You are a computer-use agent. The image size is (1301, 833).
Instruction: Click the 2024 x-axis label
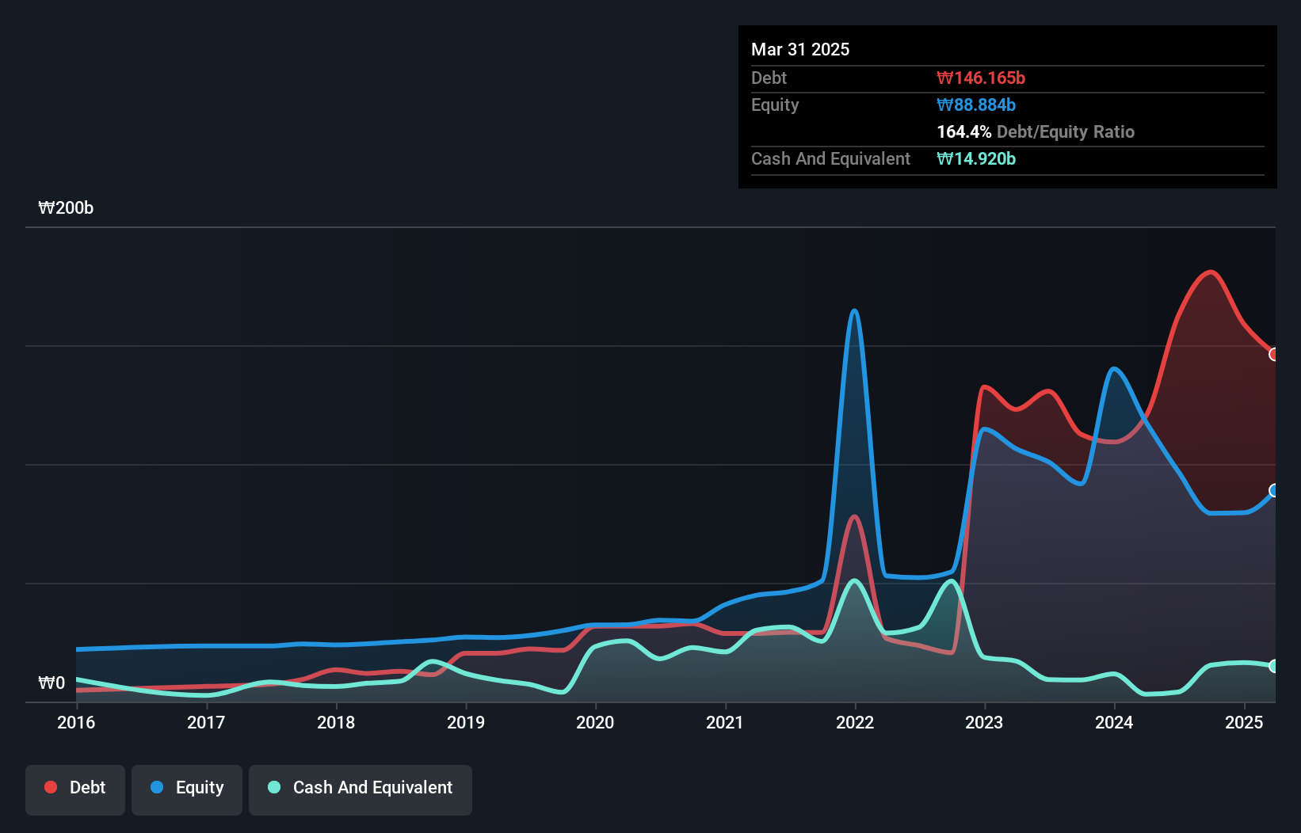(1114, 722)
